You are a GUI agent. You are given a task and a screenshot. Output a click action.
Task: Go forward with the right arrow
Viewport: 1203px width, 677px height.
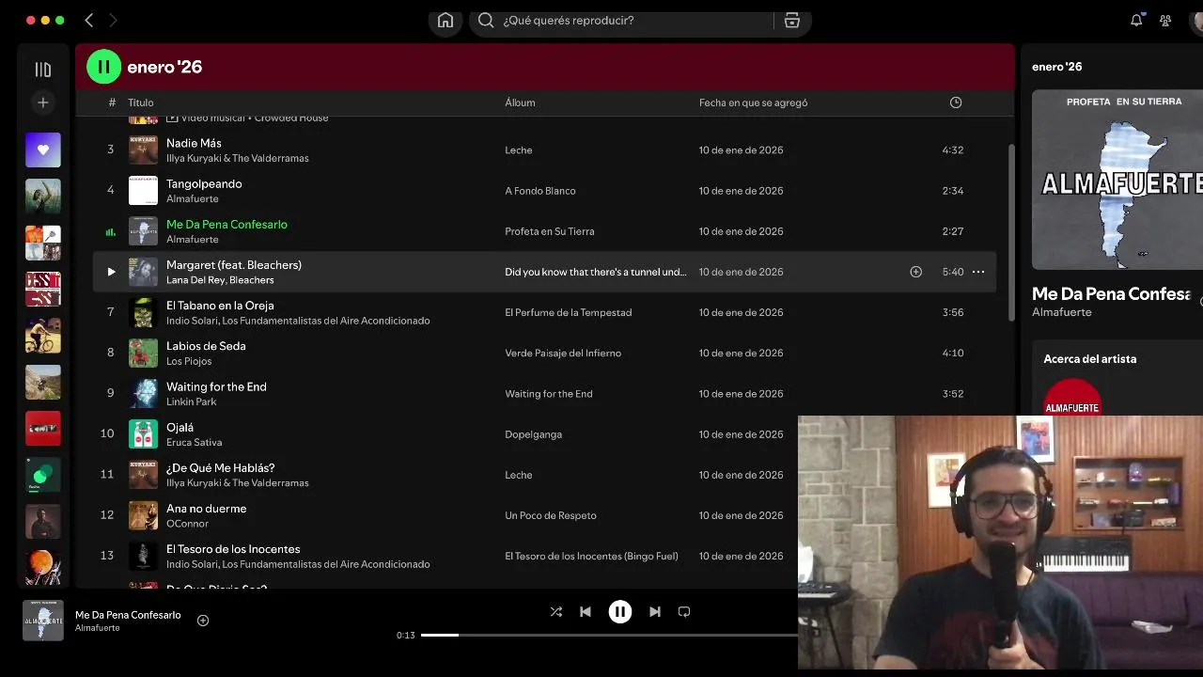point(113,21)
